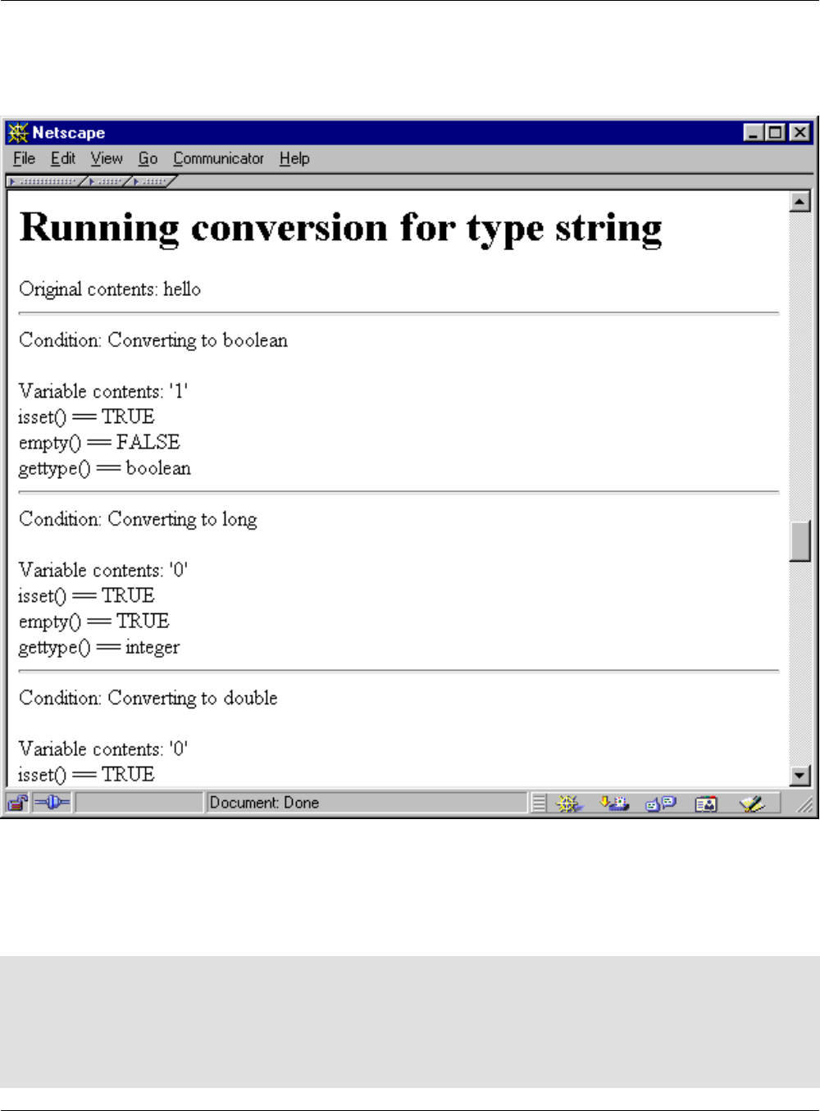This screenshot has width=820, height=1111.
Task: Click 'Condition: Converting to double' text
Action: tap(148, 698)
